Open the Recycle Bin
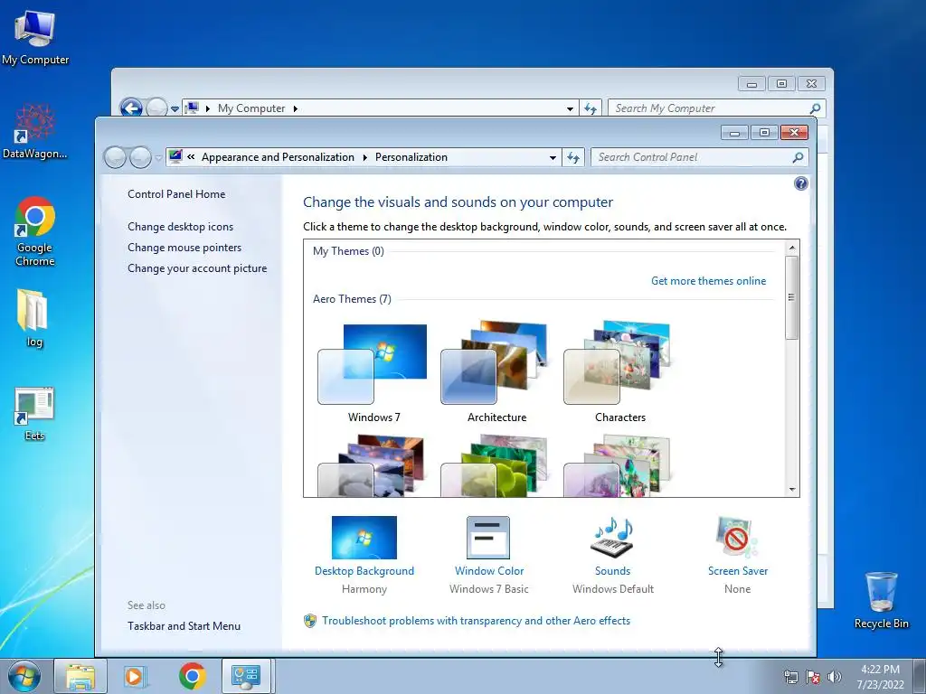This screenshot has width=926, height=694. click(881, 600)
